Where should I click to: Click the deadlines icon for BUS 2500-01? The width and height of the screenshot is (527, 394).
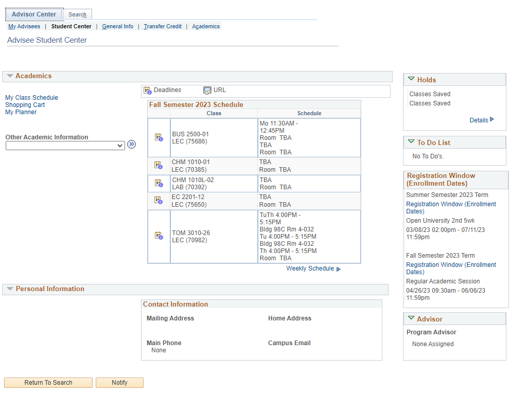[159, 137]
